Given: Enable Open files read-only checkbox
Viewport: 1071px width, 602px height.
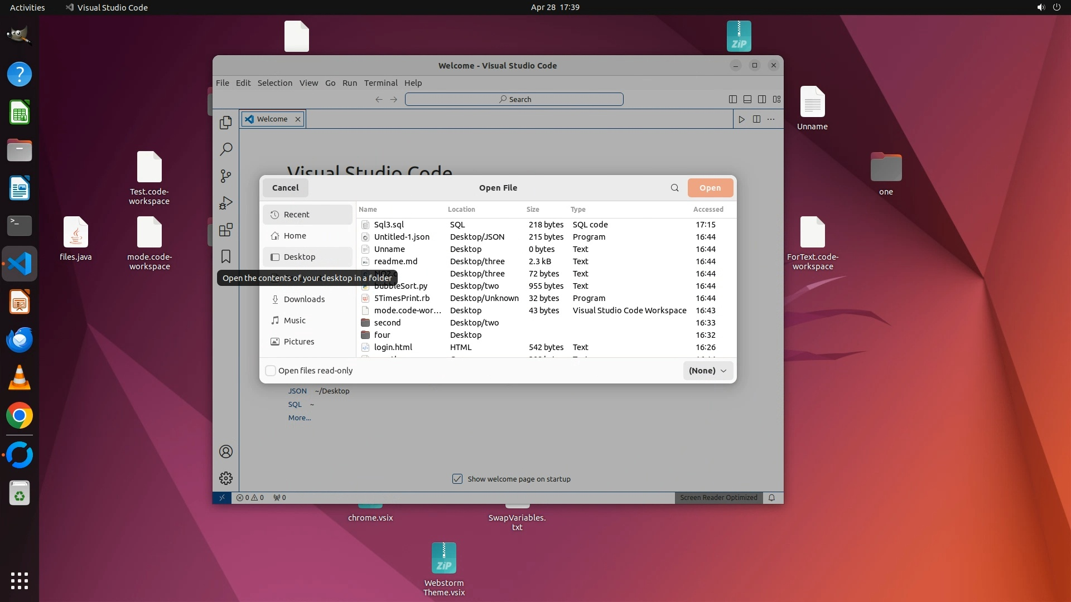Looking at the screenshot, I should [271, 371].
